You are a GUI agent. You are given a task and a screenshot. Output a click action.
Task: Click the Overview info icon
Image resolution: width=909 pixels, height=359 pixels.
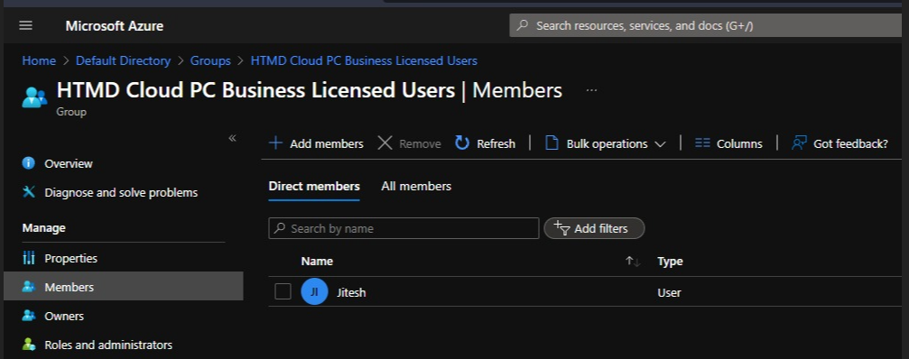click(x=28, y=163)
